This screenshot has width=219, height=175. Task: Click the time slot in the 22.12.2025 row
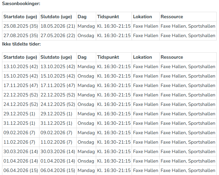tap(114, 95)
